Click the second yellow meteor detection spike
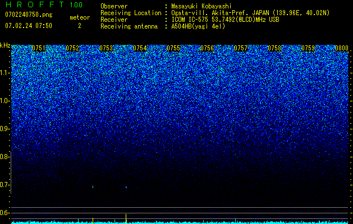This screenshot has height=224, width=353. pyautogui.click(x=126, y=219)
